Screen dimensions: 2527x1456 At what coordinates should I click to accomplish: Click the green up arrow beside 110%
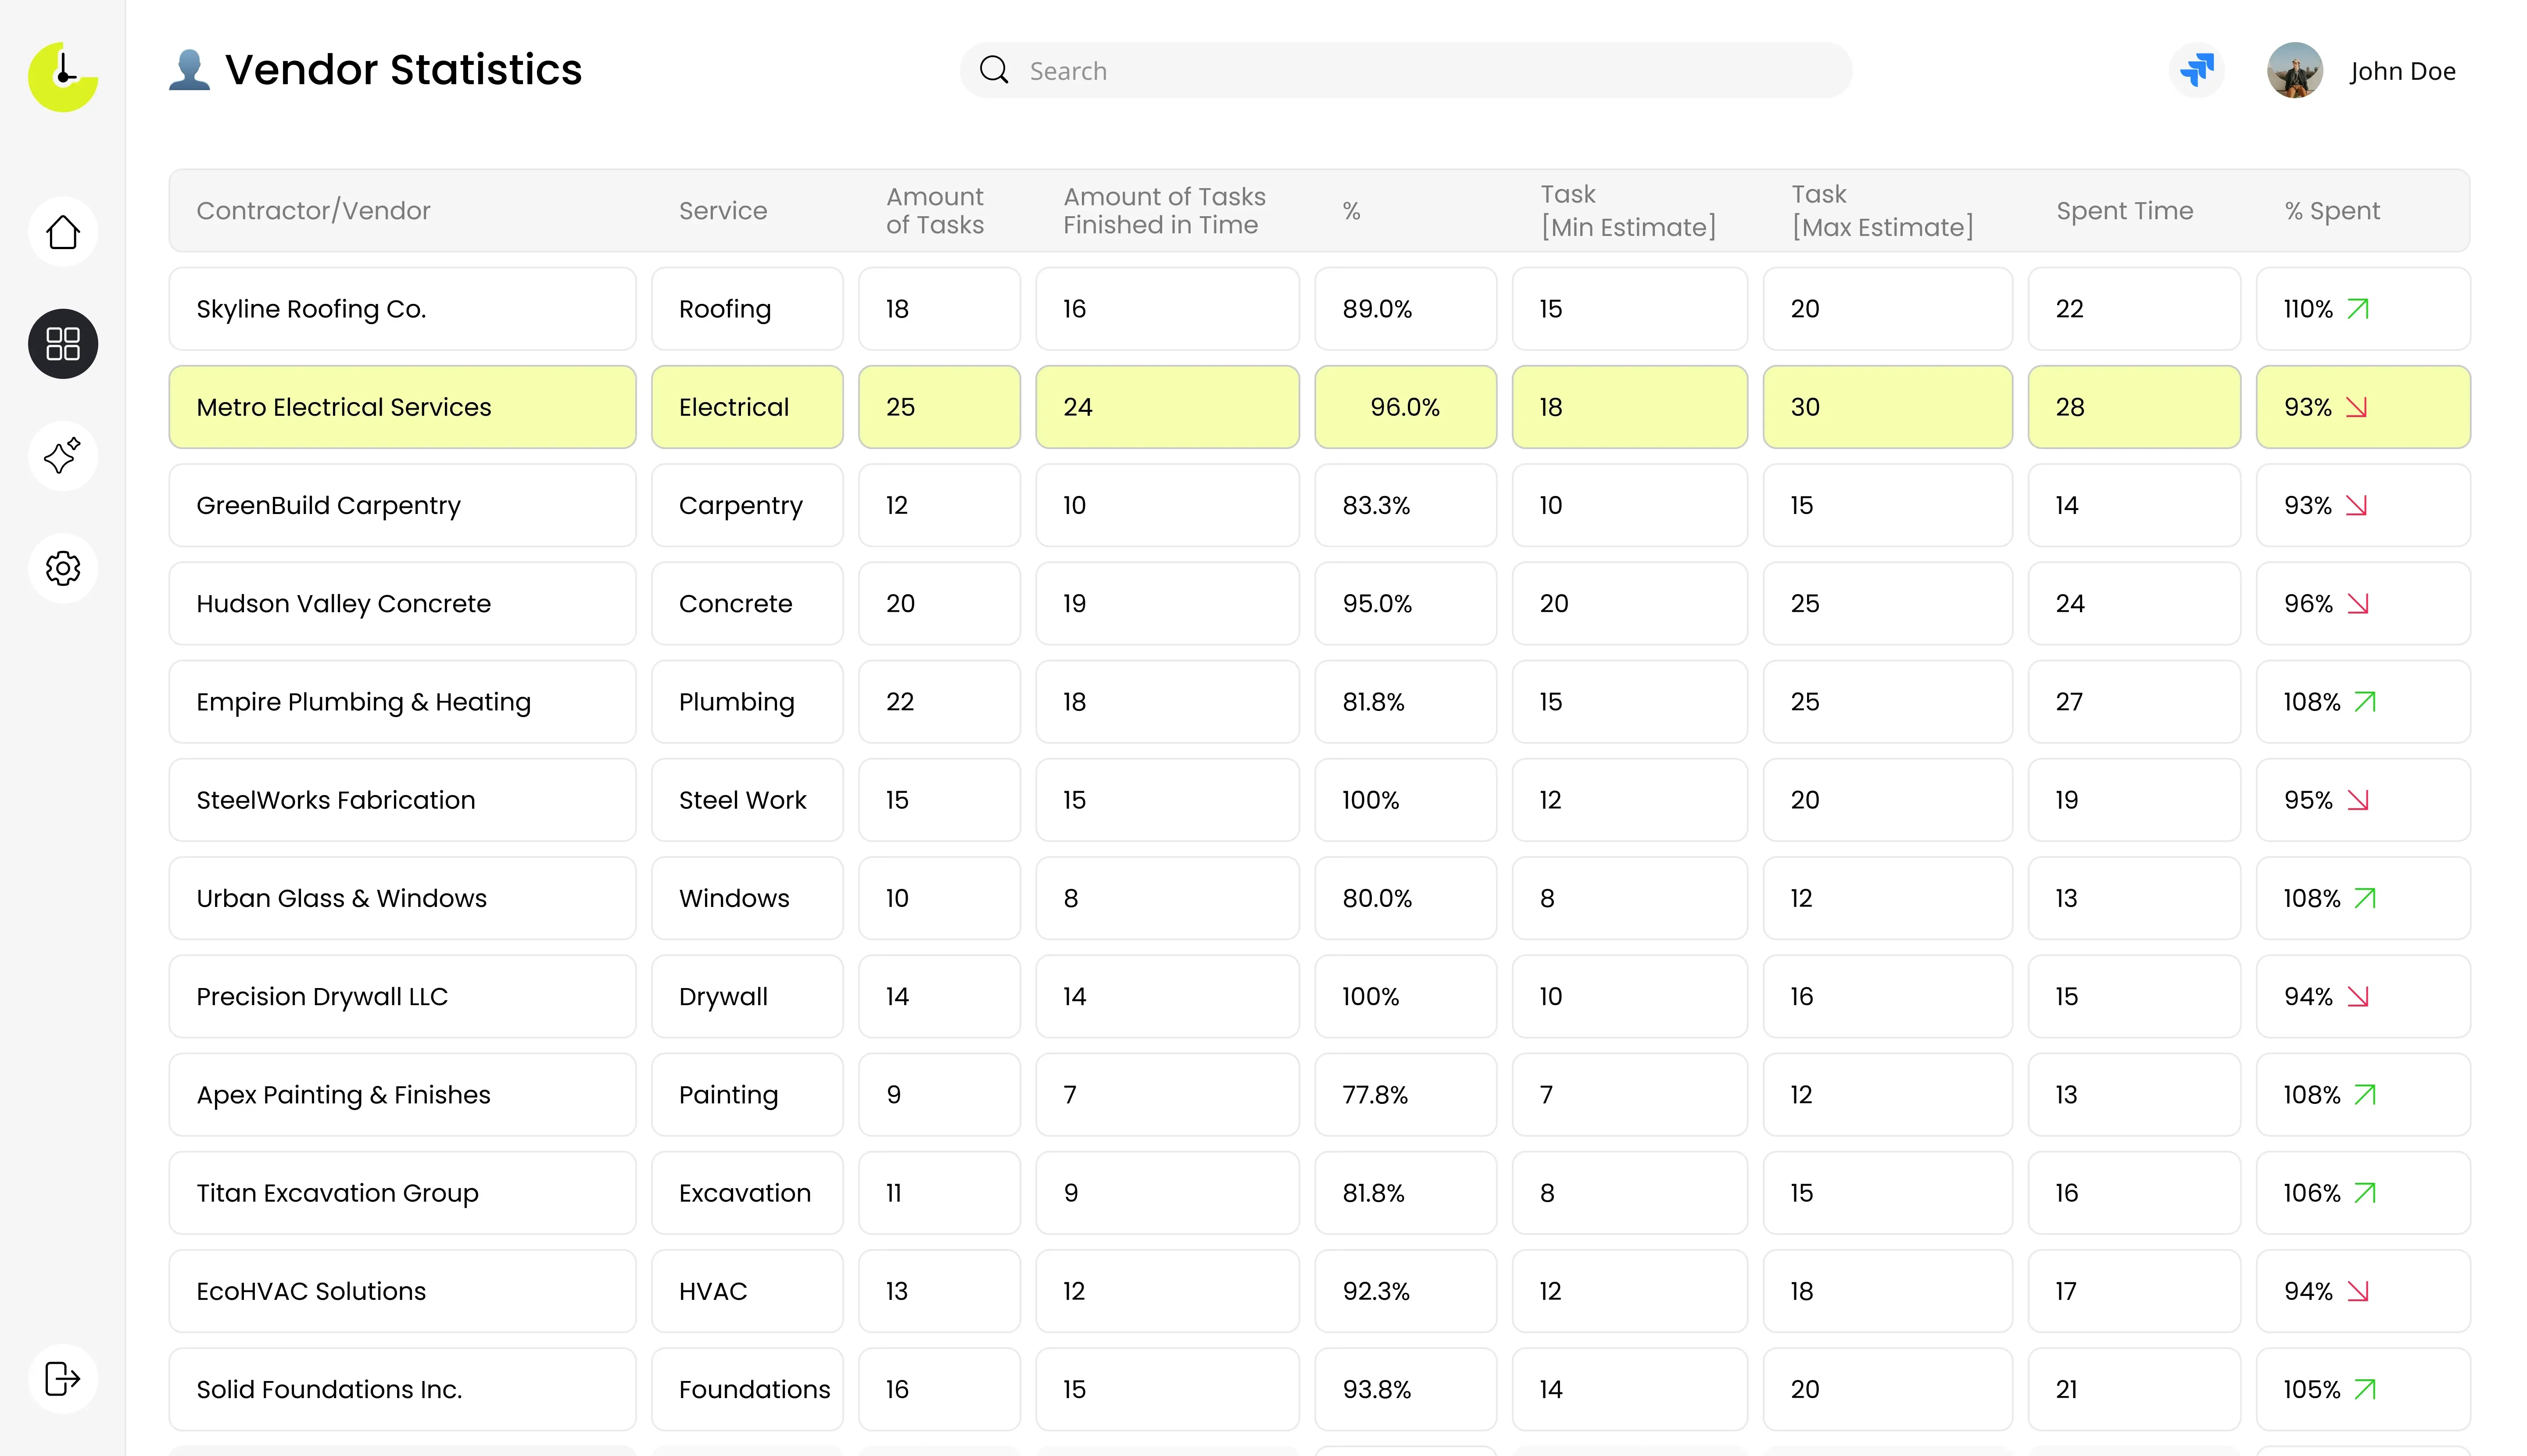pyautogui.click(x=2358, y=309)
